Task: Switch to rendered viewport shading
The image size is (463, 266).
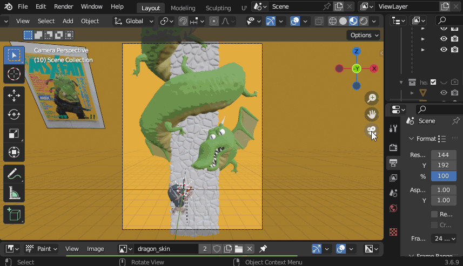Action: [364, 21]
